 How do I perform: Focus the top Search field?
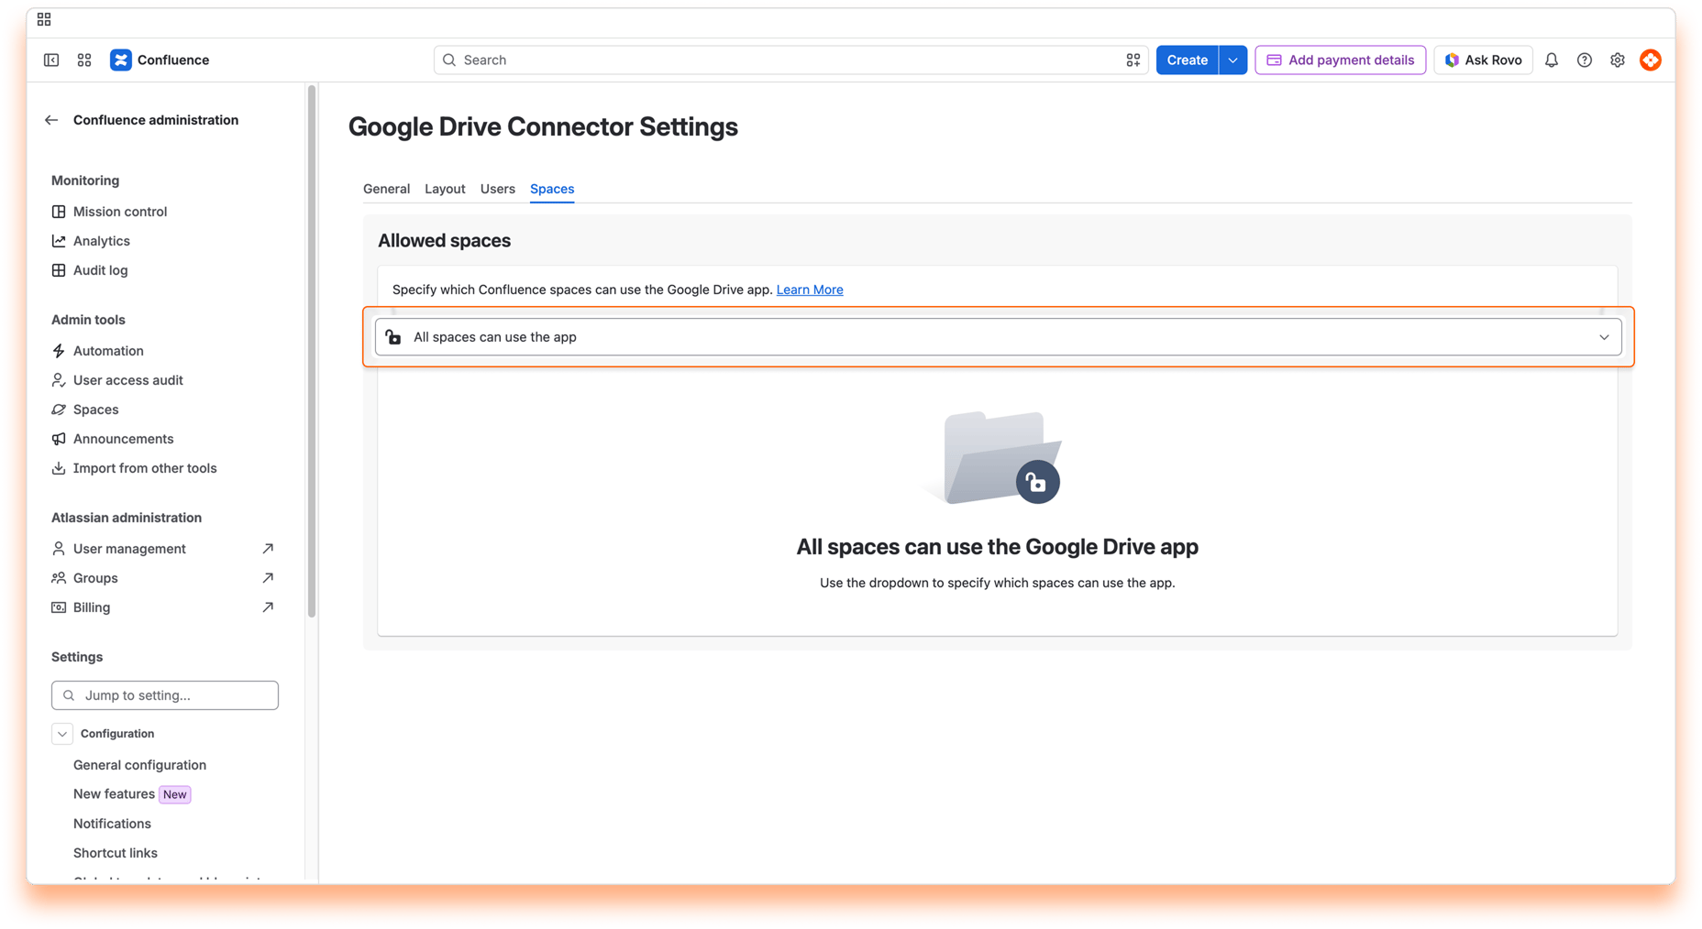790,60
